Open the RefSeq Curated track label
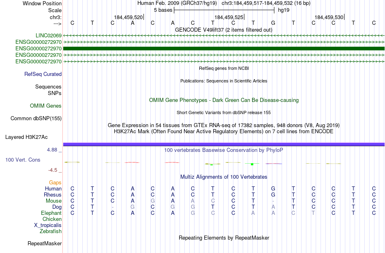Image resolution: width=385 pixels, height=253 pixels. coord(43,74)
